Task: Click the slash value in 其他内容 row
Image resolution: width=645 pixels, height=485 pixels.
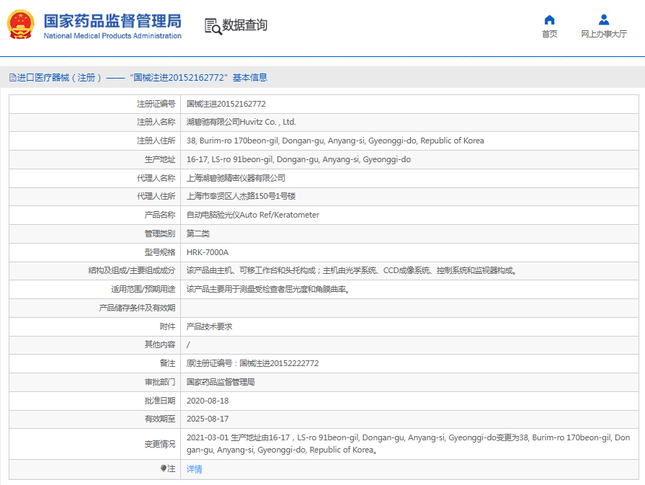Action: click(x=188, y=344)
